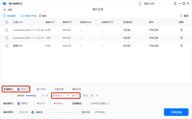This screenshot has height=119, width=192.
Task: Click file name screenshot_2024-11-11_16-26
Action: pyautogui.click(x=29, y=30)
